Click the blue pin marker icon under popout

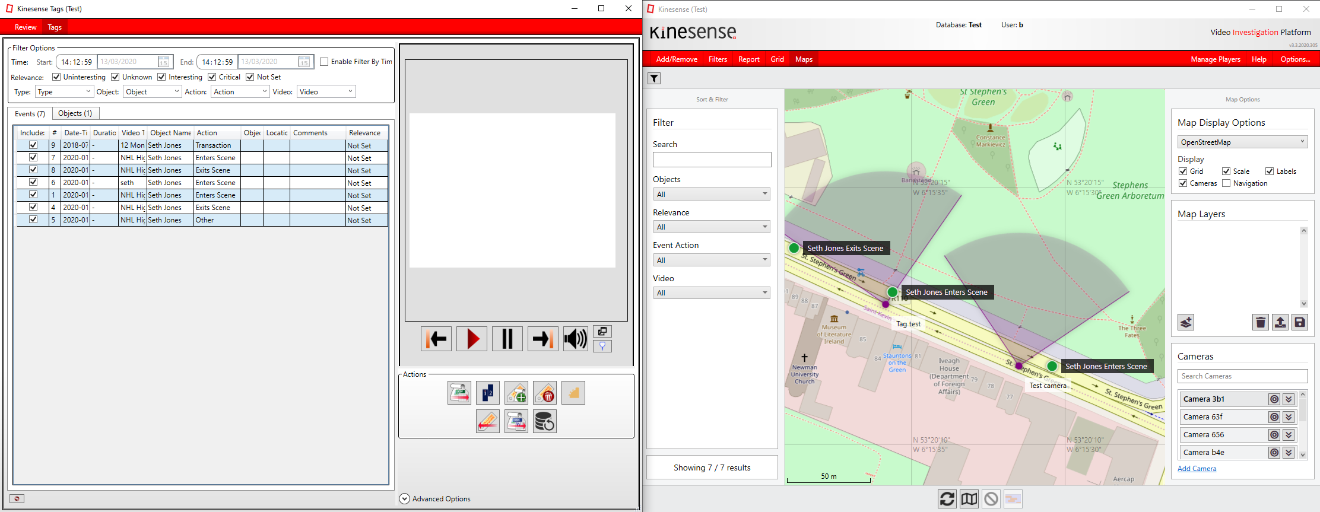click(x=602, y=346)
